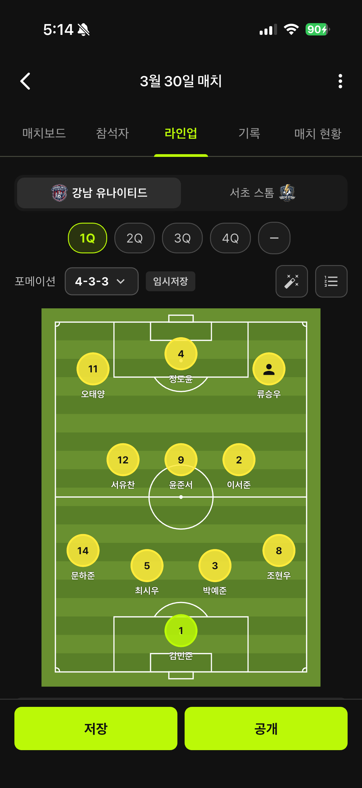Select midfielder 윤준서 number 9
The width and height of the screenshot is (362, 788).
coord(181,459)
